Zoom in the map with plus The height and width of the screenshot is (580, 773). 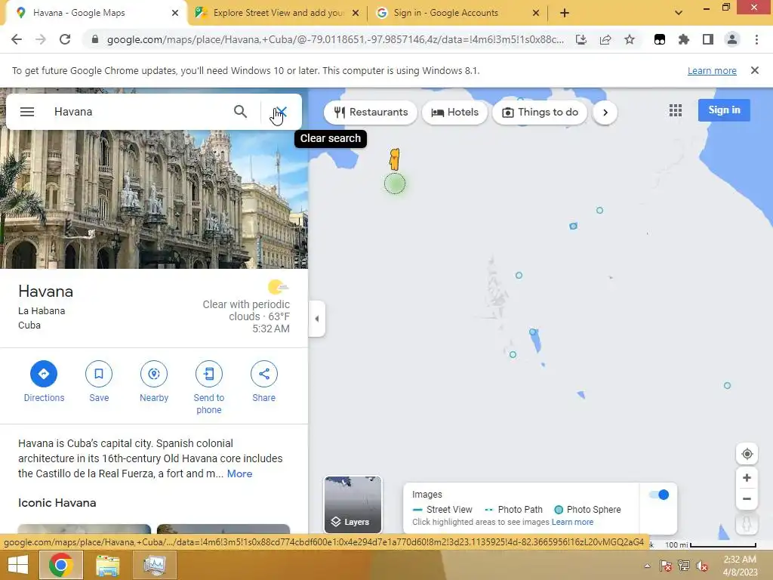pyautogui.click(x=747, y=477)
